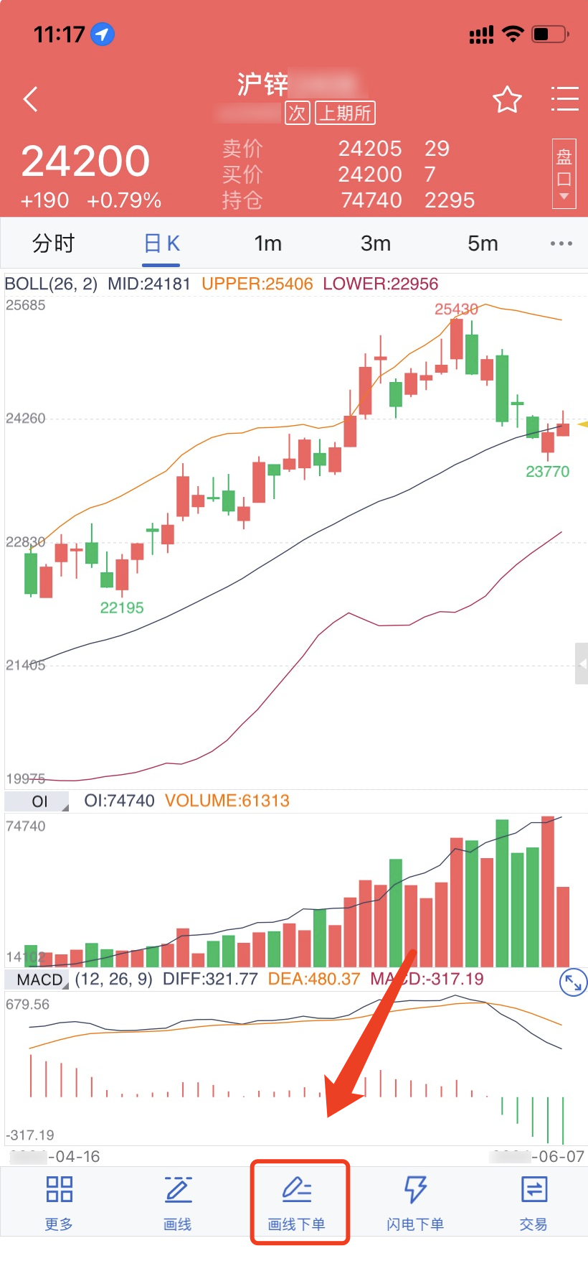The height and width of the screenshot is (1261, 588).
Task: Expand the right-edge side panel handle
Action: pos(582,664)
